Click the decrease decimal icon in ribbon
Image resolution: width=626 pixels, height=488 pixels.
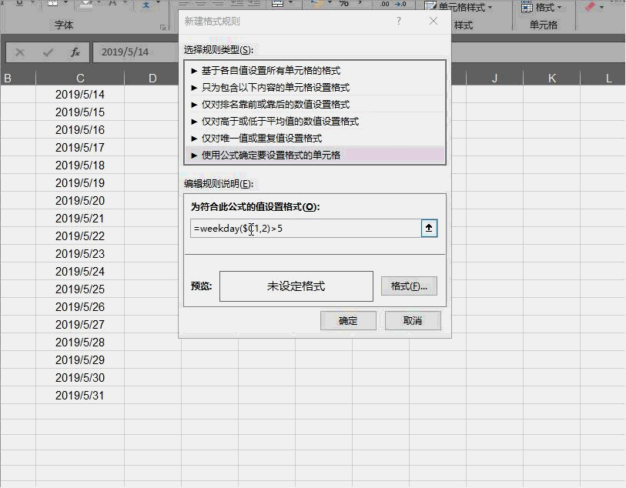pyautogui.click(x=400, y=4)
